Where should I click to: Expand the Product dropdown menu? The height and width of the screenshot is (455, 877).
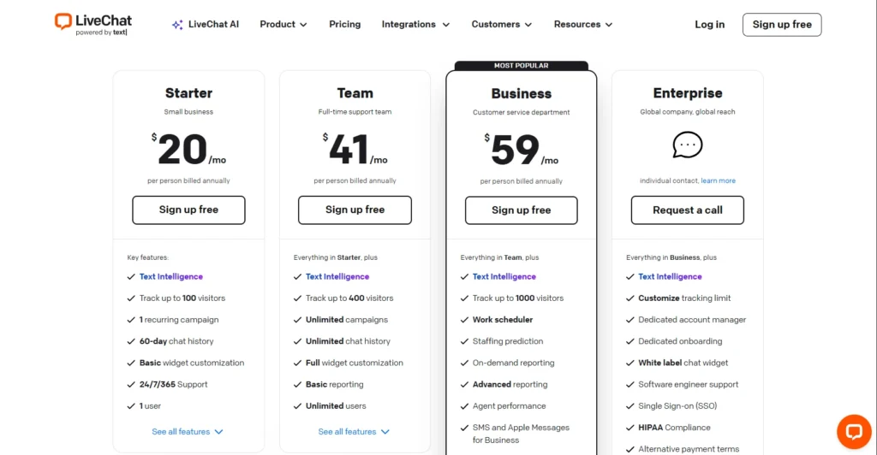(283, 25)
